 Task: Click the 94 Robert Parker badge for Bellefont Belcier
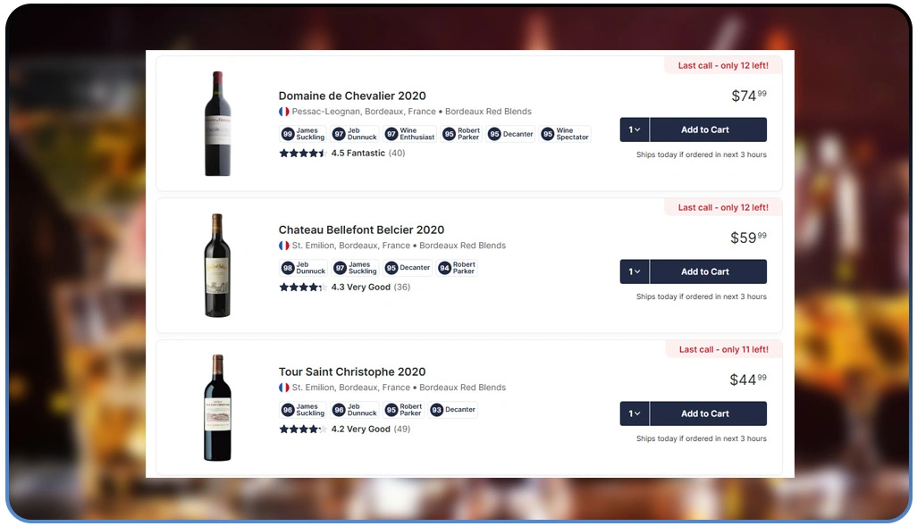pos(457,268)
